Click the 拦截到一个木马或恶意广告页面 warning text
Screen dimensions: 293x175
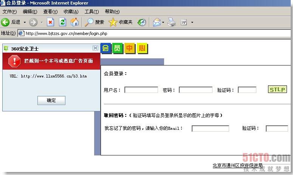pyautogui.click(x=59, y=61)
